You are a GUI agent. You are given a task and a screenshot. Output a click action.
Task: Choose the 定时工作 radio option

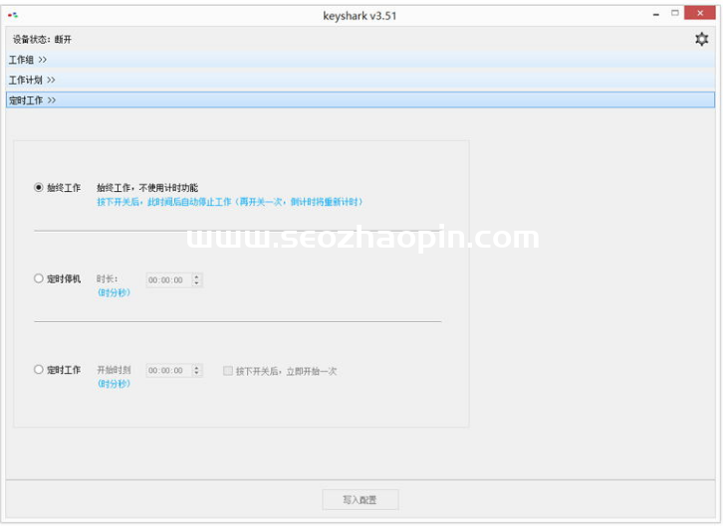[x=39, y=370]
